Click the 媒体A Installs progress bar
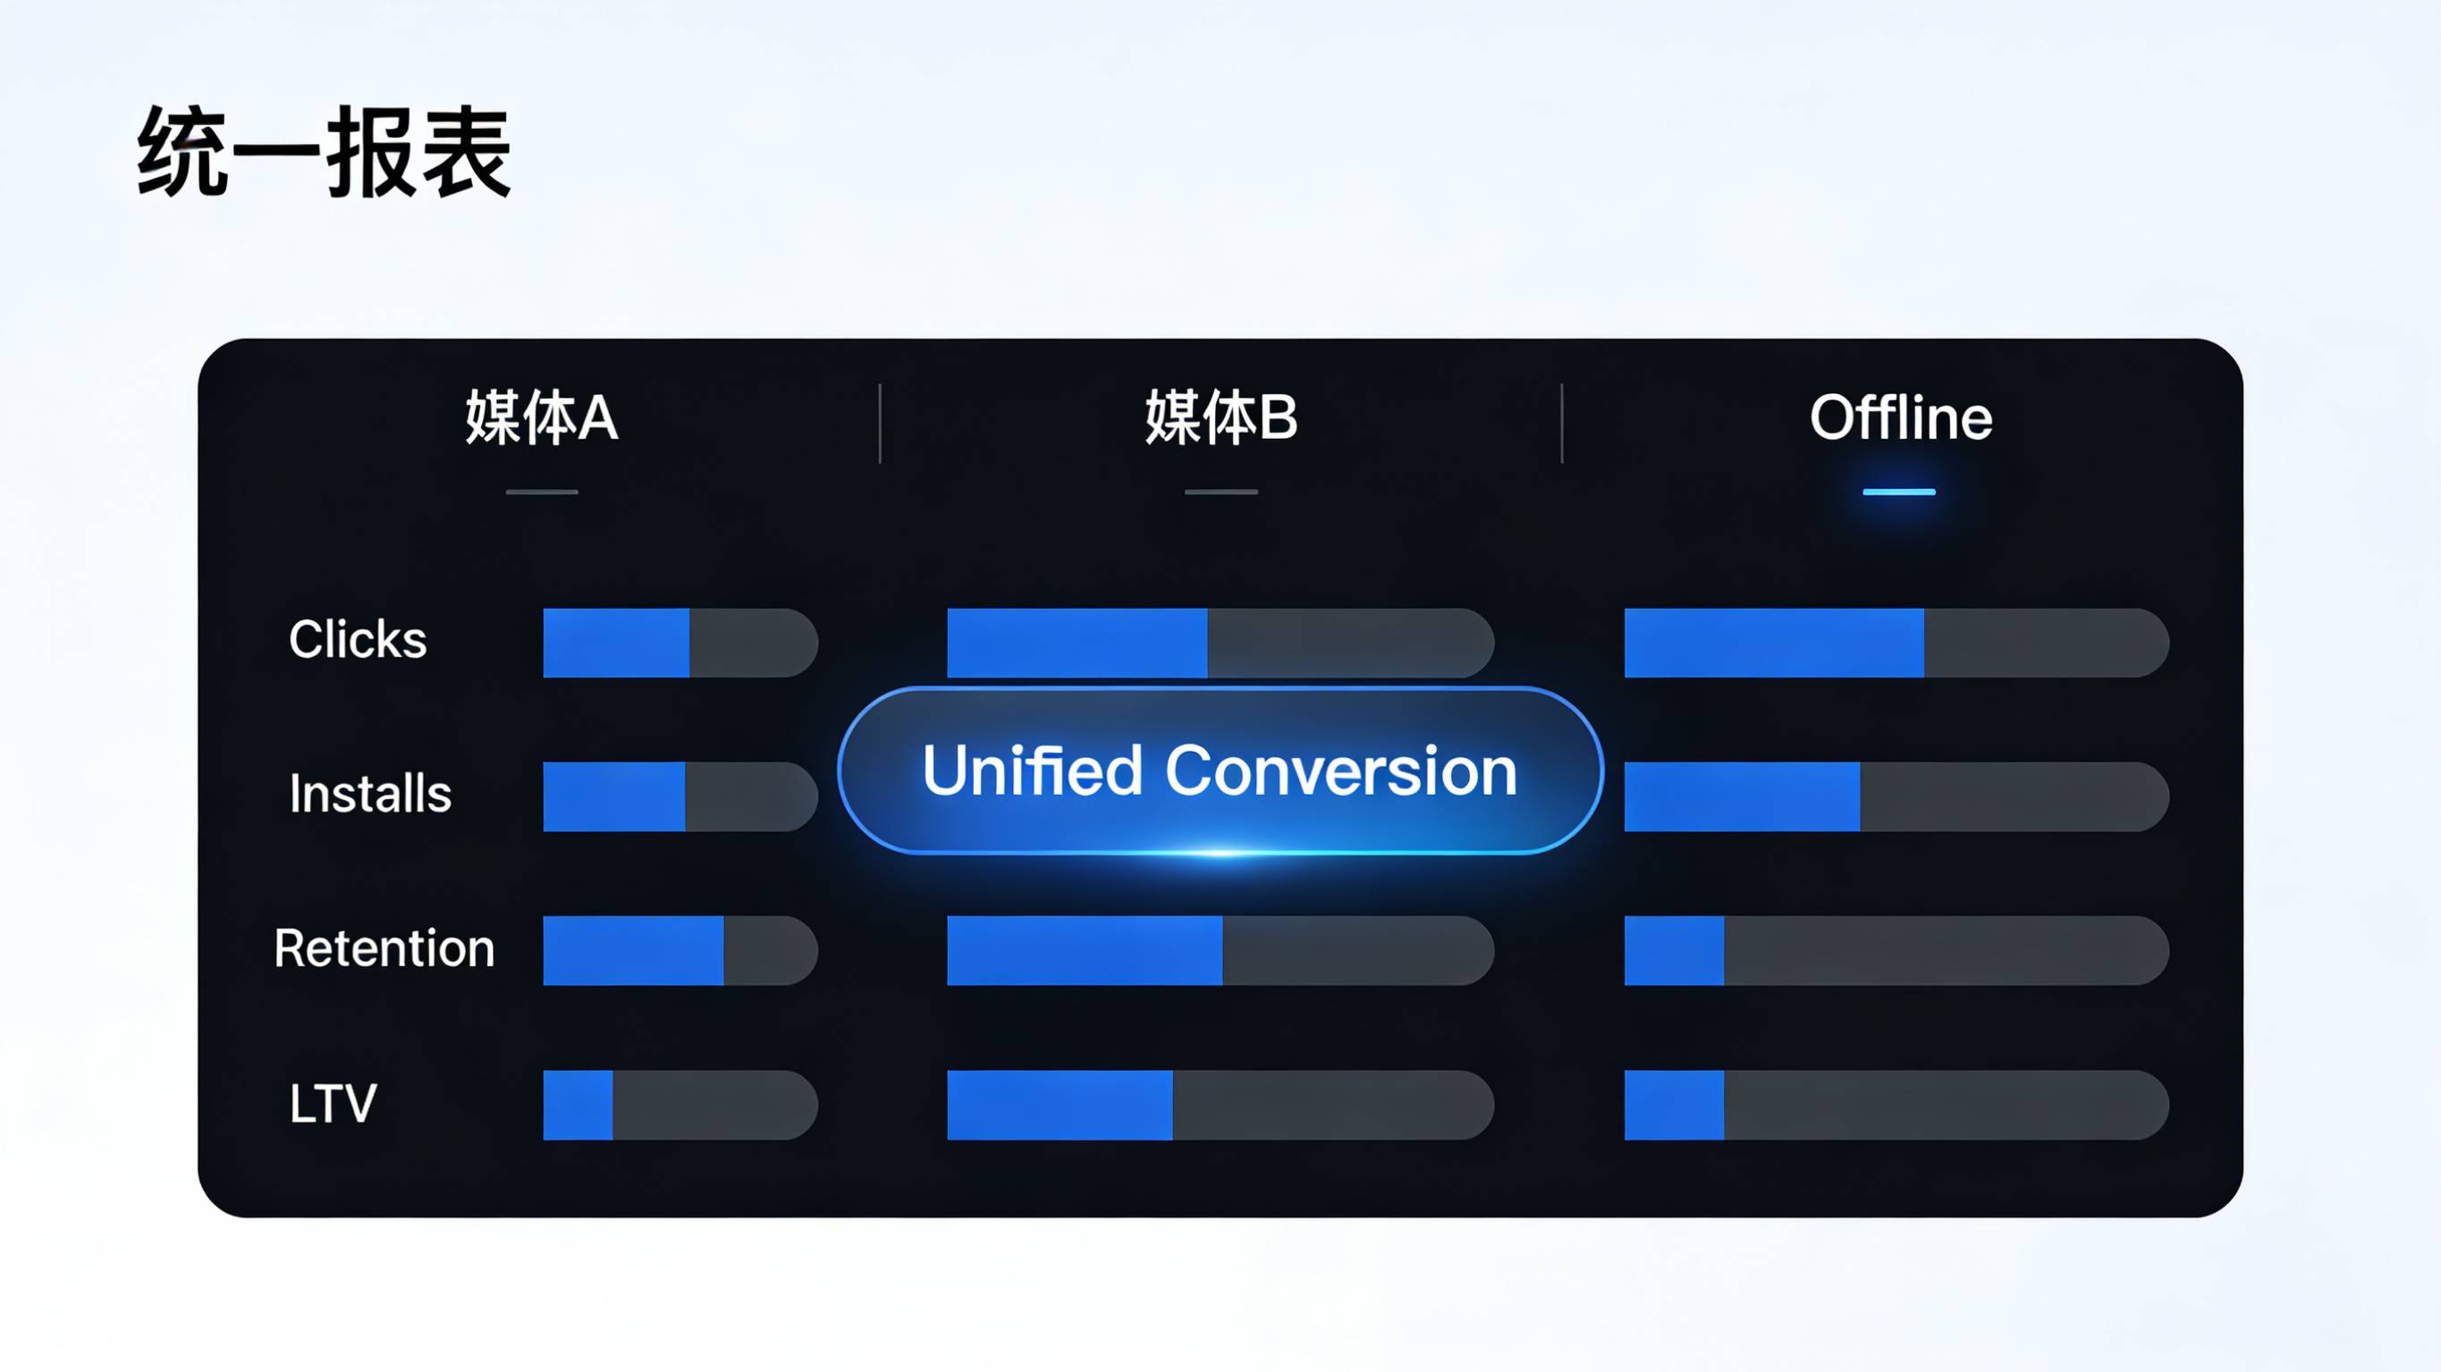Viewport: 2441px width, 1372px height. [680, 797]
